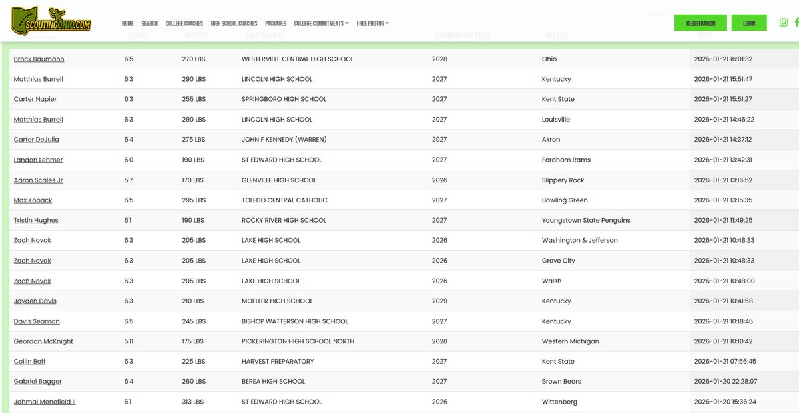
Task: Open Zach Novak link in Walsh row
Action: (x=33, y=281)
